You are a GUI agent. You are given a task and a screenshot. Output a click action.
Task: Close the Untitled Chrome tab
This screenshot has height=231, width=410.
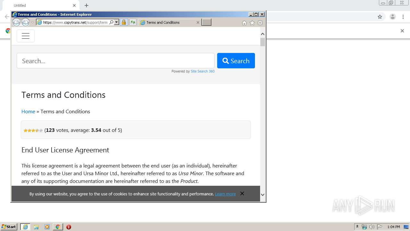pyautogui.click(x=74, y=5)
